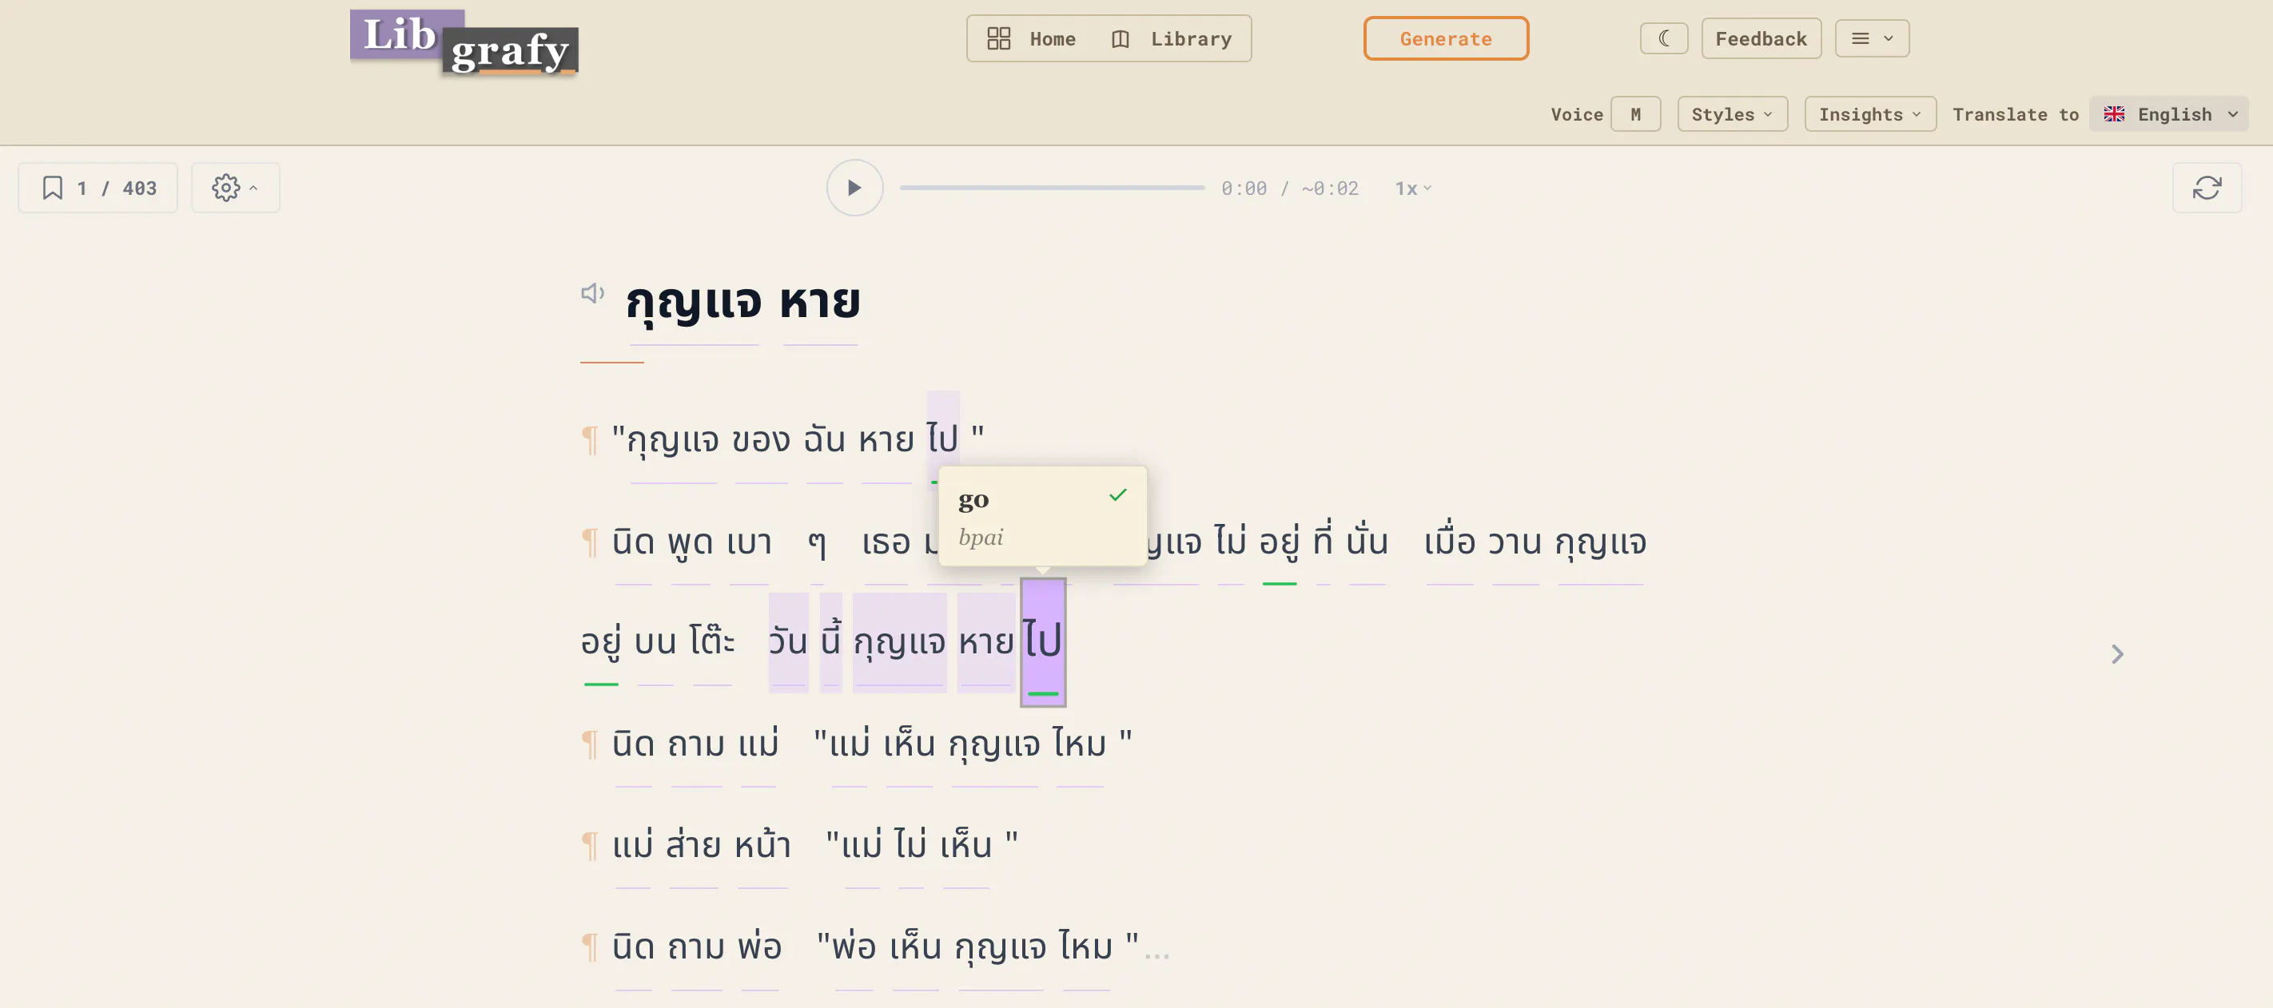The image size is (2273, 1008).
Task: Open the Insights dropdown
Action: coord(1869,115)
